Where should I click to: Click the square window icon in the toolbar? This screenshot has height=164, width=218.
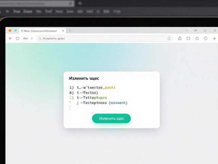(188, 38)
